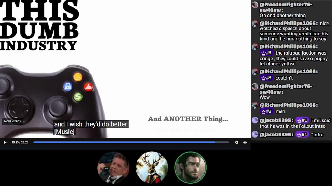This screenshot has height=186, width=332.
Task: Open the video settings gear
Action: [237, 142]
